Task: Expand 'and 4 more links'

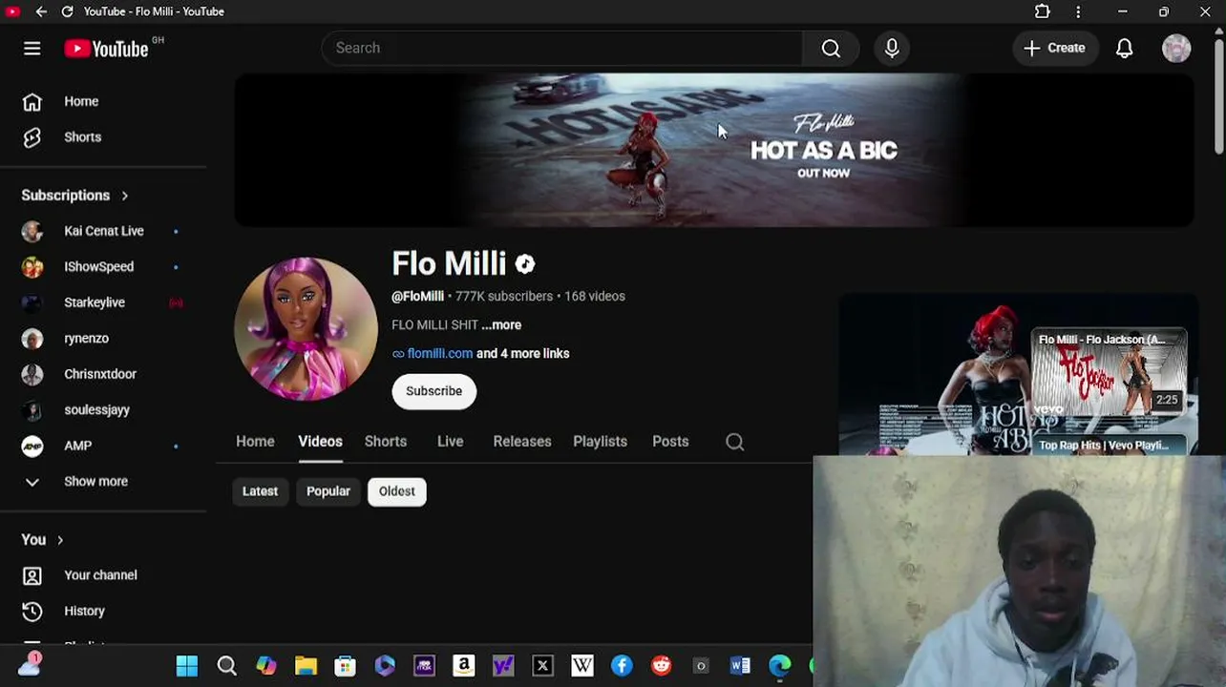Action: (x=522, y=354)
